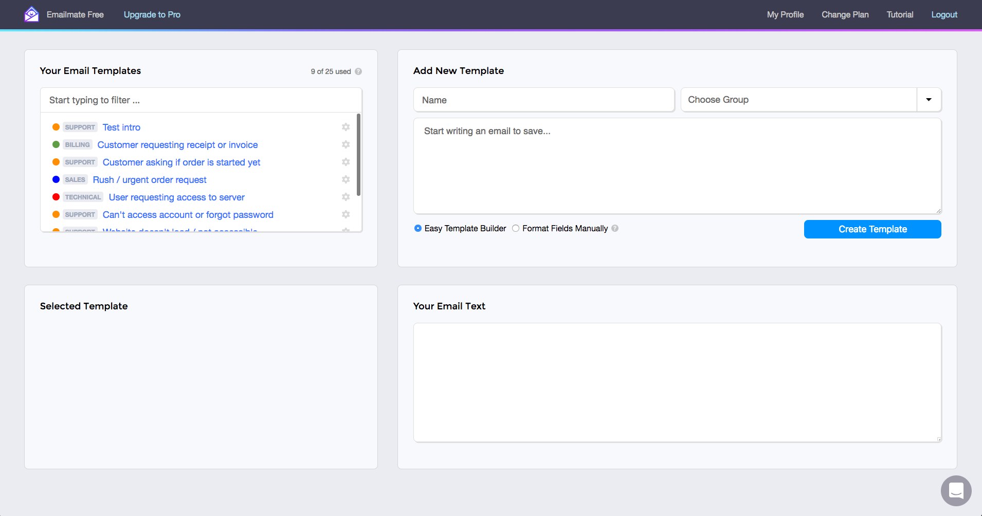
Task: Open gear for Can't access account template
Action: (x=346, y=214)
